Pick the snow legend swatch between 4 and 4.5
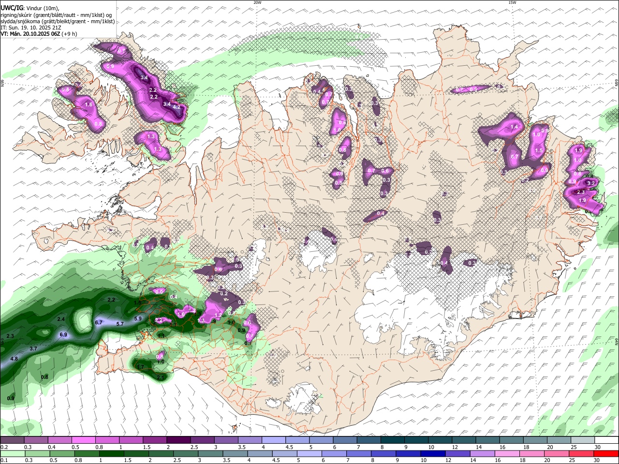Screen dimensions: 619x464 274,440
